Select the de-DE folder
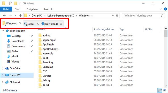The width and height of the screenshot is (168, 93). coord(46,85)
